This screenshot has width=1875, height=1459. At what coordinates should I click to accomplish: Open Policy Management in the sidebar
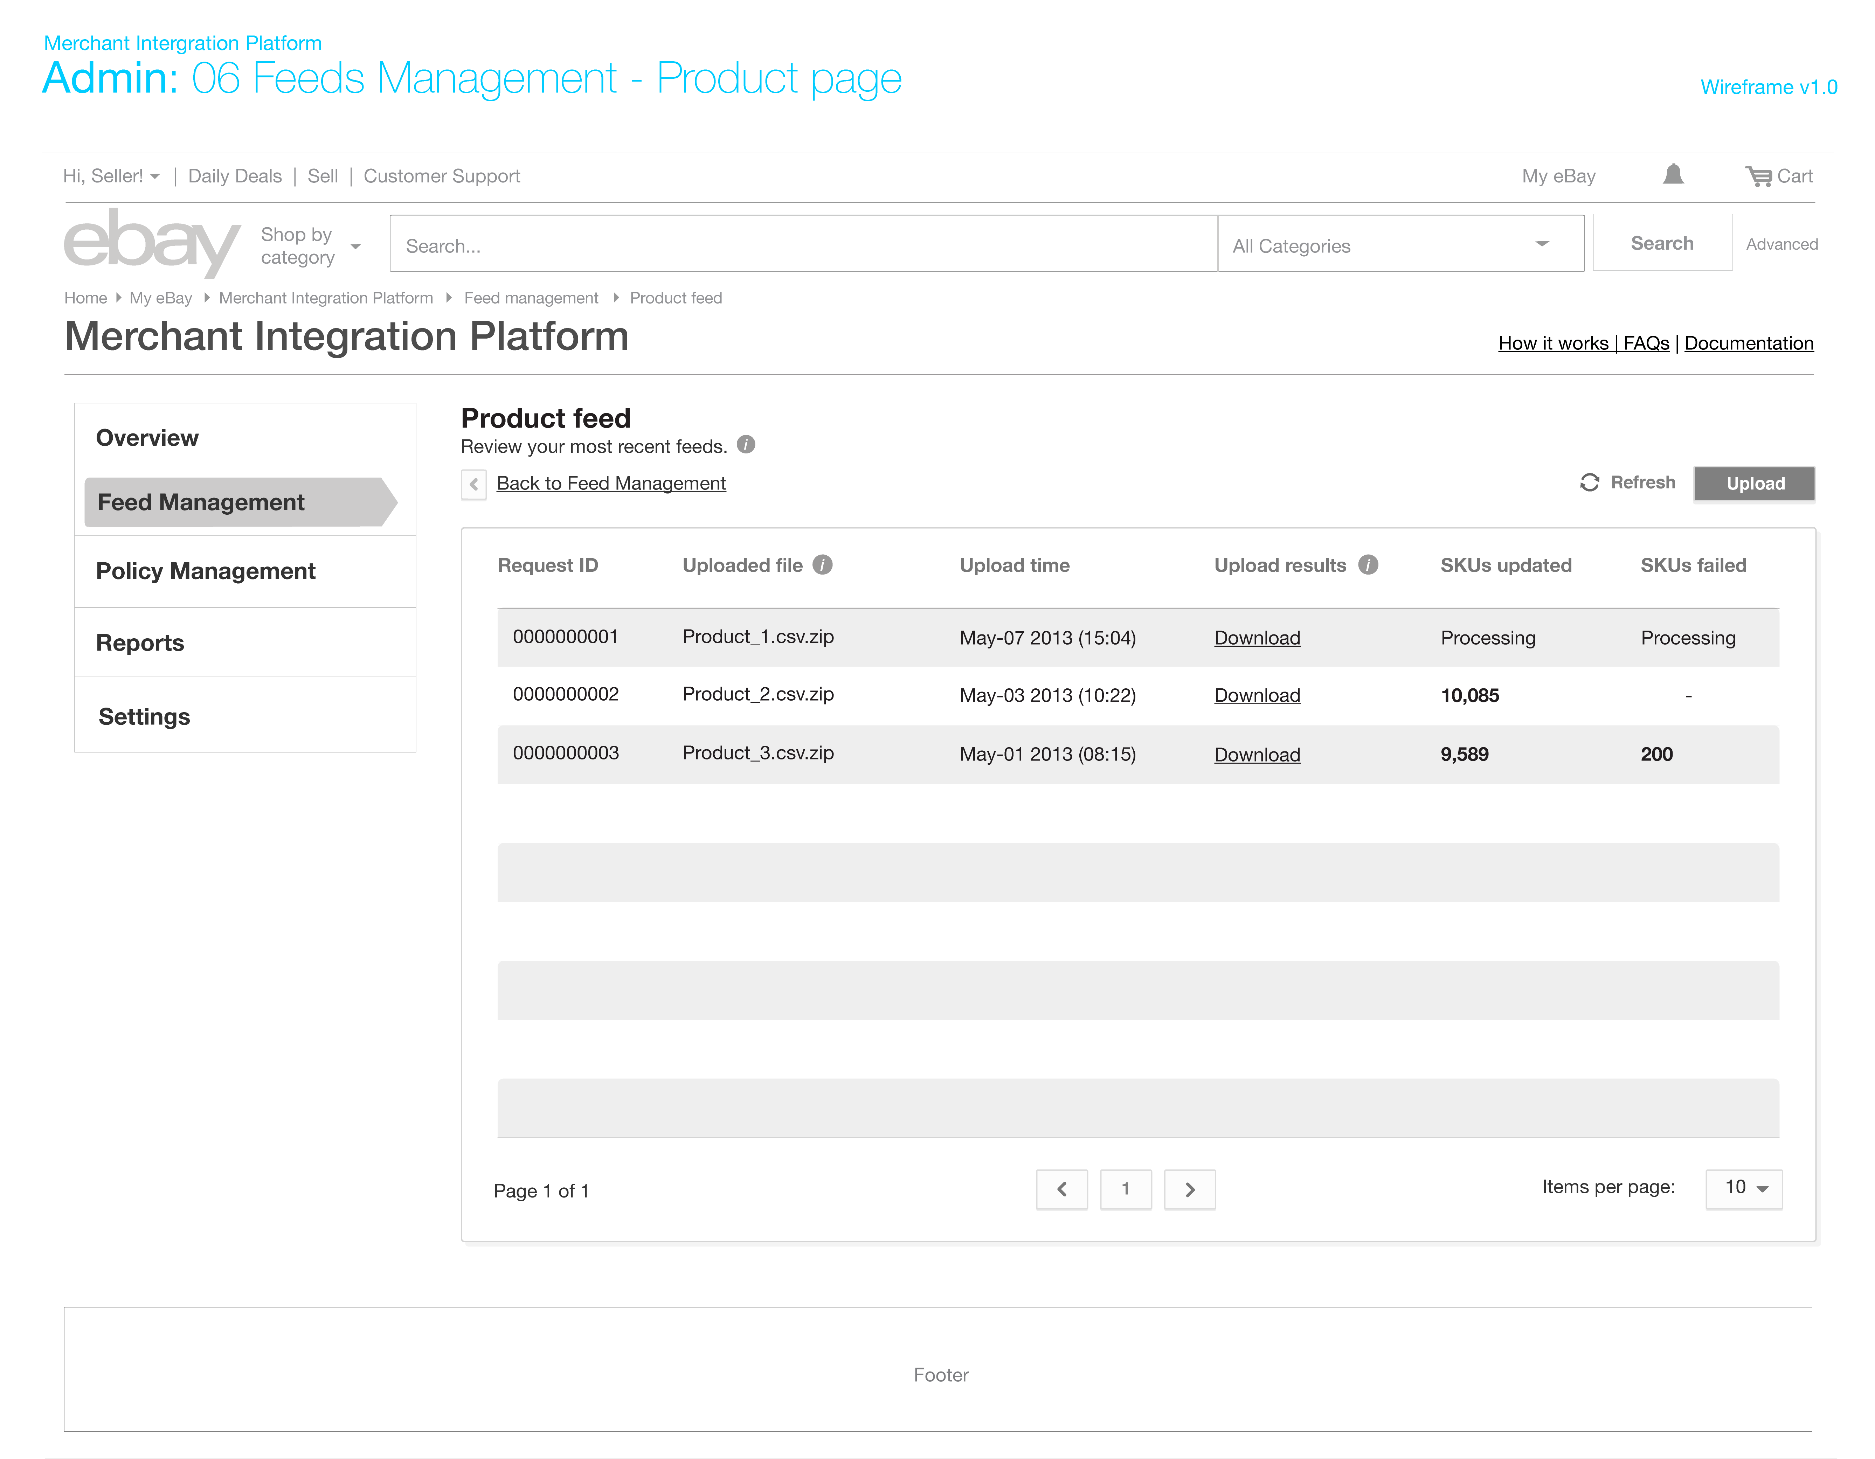coord(245,571)
